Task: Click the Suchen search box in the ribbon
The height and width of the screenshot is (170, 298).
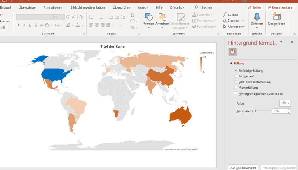Action: point(203,7)
